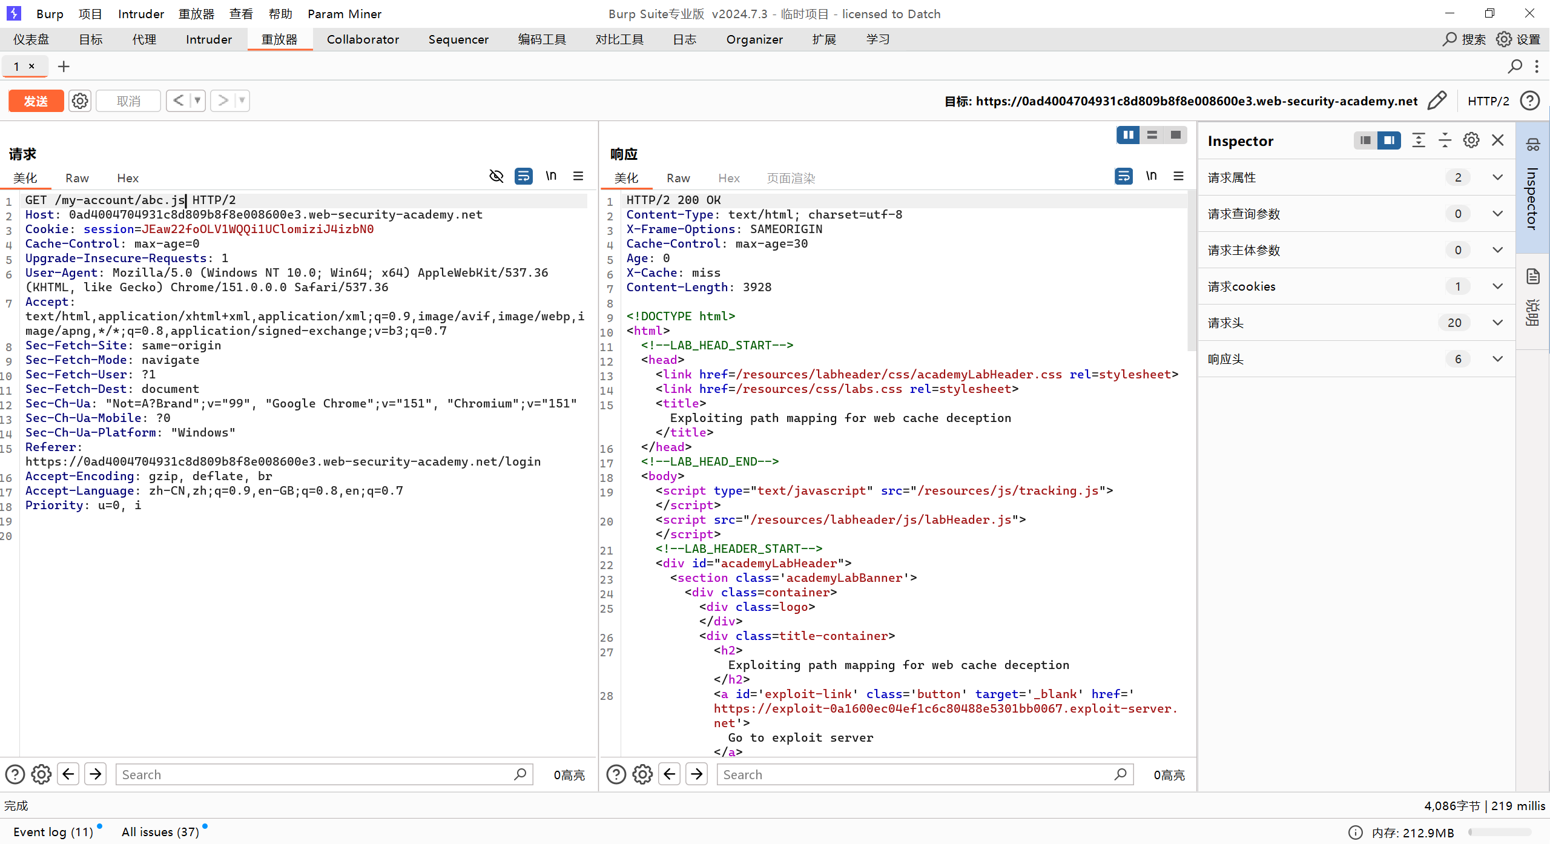
Task: Dock the Inspector to the left layout
Action: (x=1365, y=140)
